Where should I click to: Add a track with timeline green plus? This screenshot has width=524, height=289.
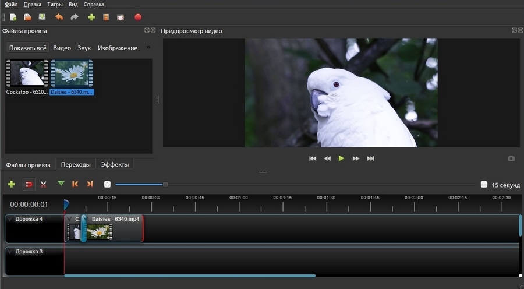12,184
